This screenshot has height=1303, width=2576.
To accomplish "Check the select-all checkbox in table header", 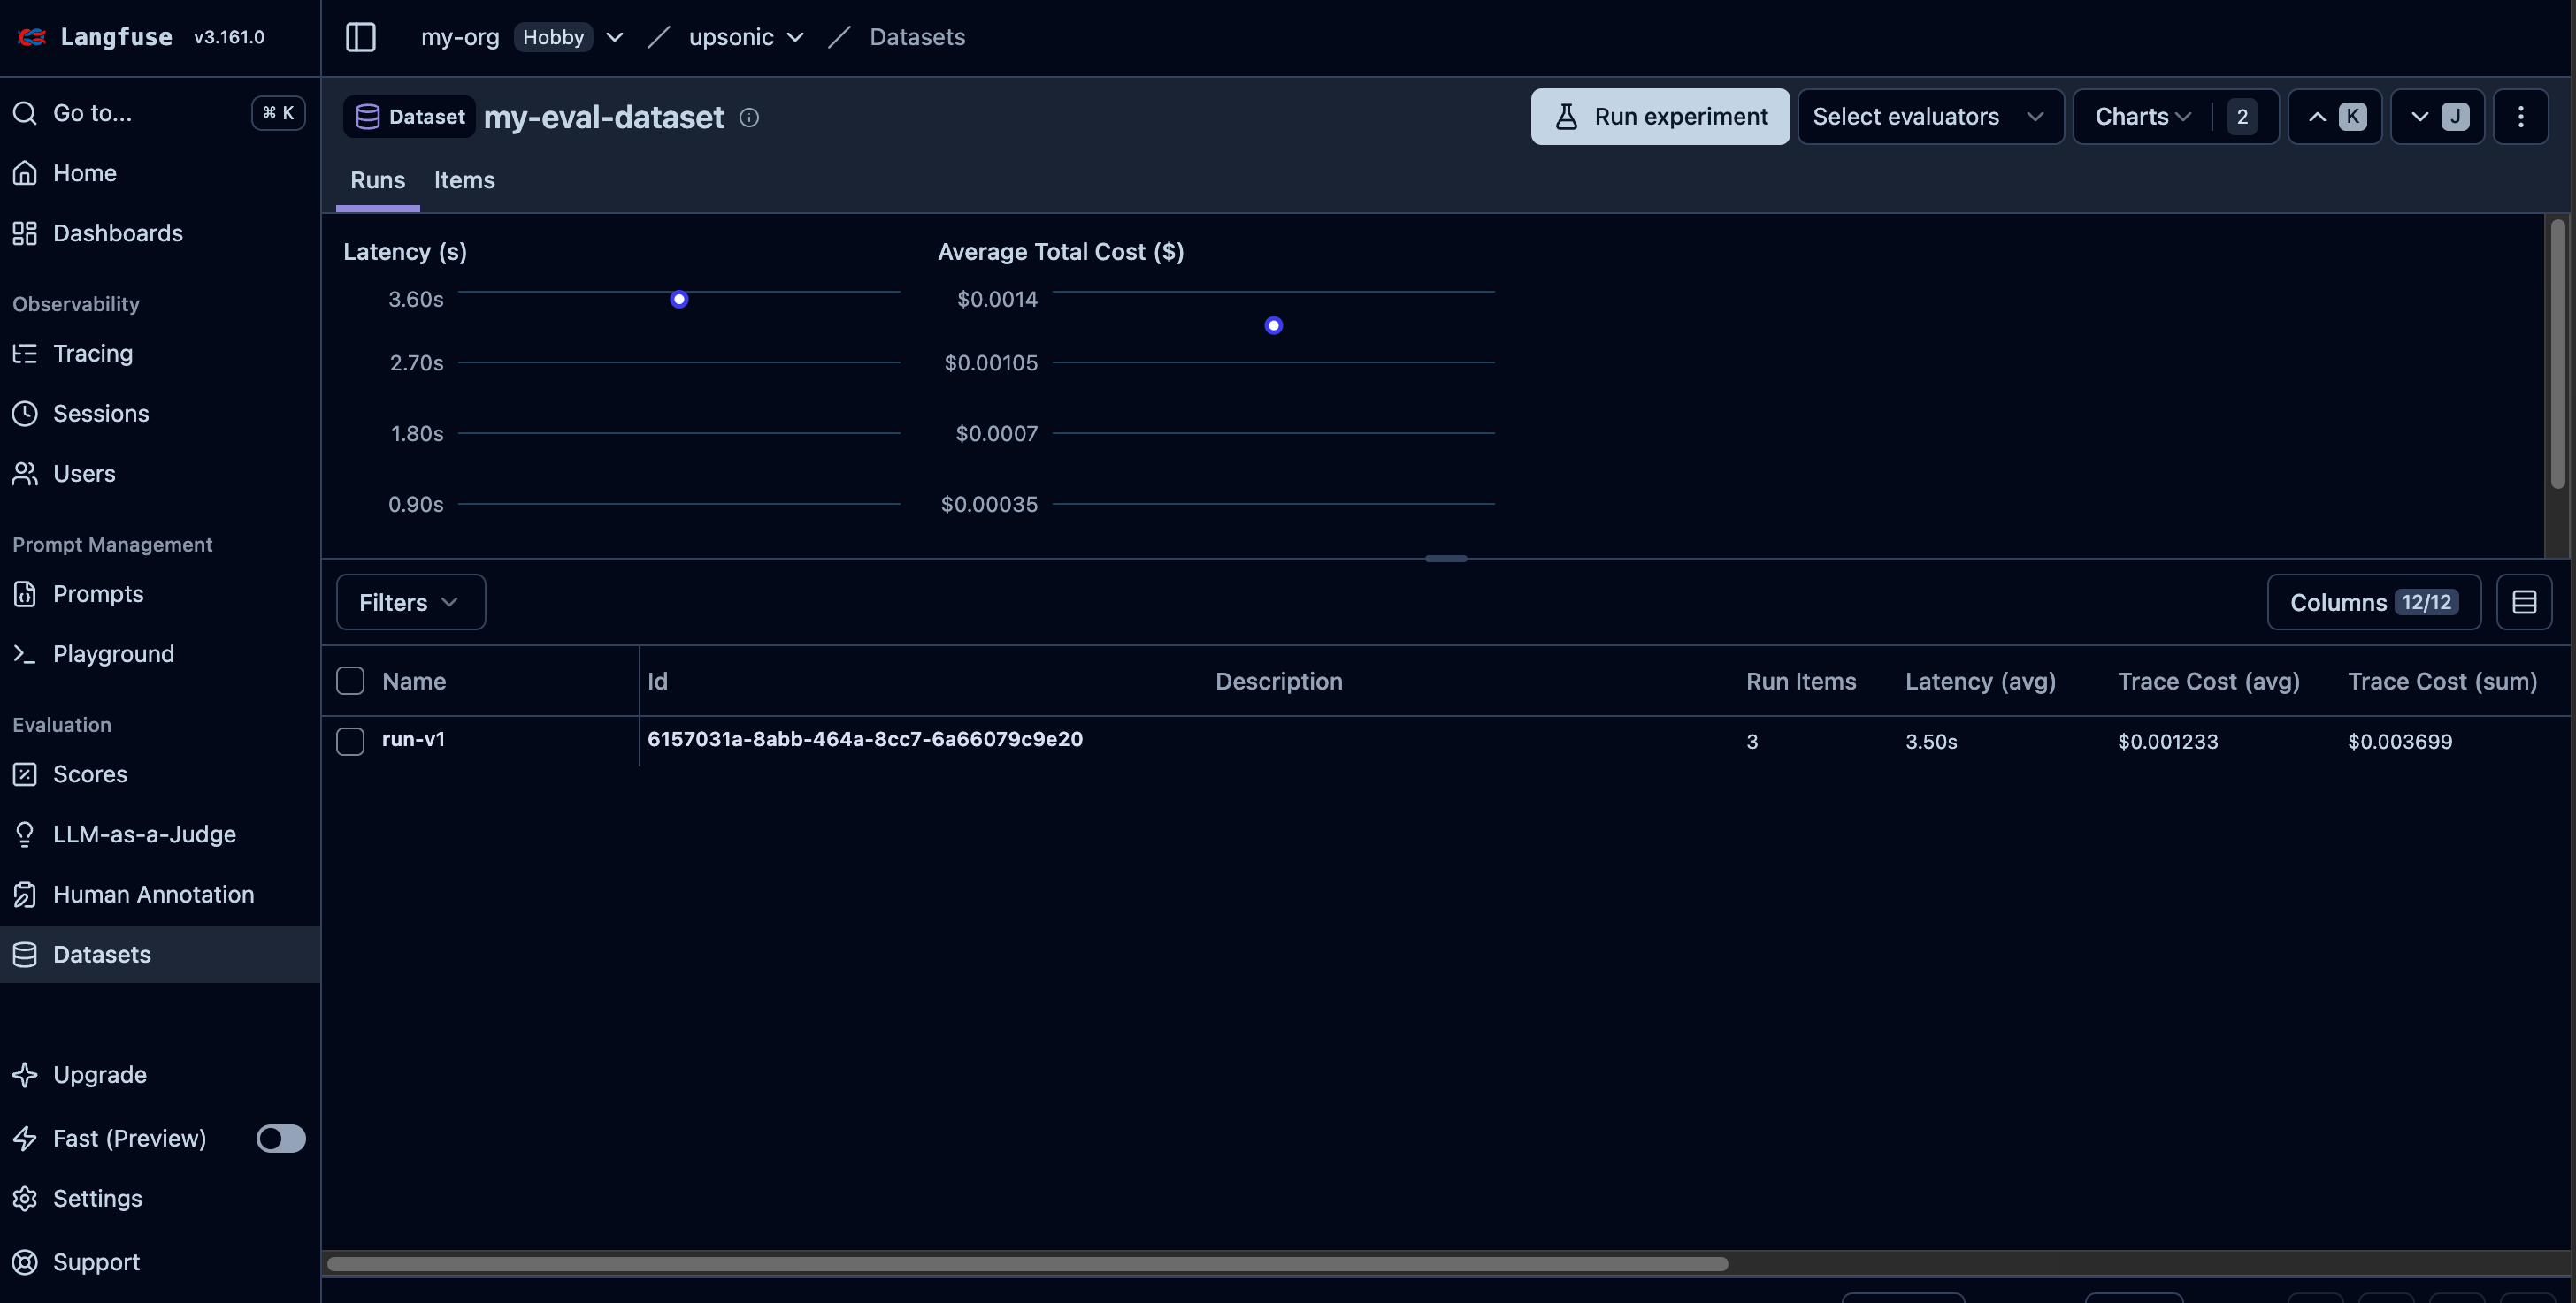I will [350, 681].
